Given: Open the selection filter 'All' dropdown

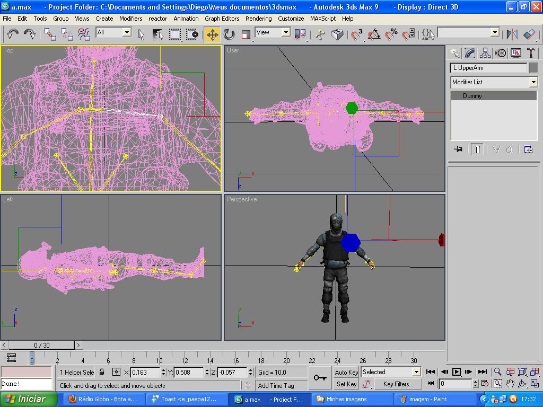Looking at the screenshot, I should 127,32.
